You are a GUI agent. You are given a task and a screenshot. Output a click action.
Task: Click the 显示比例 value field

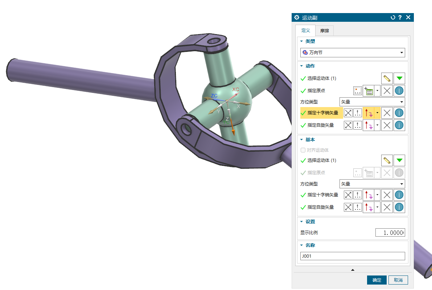tap(390, 233)
